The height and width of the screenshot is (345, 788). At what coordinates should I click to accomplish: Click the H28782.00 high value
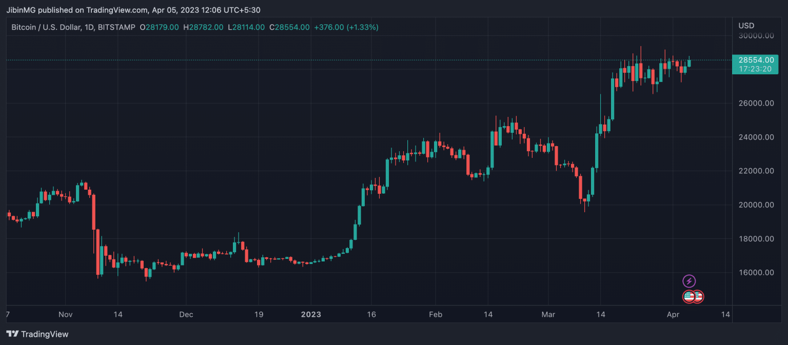pyautogui.click(x=204, y=27)
